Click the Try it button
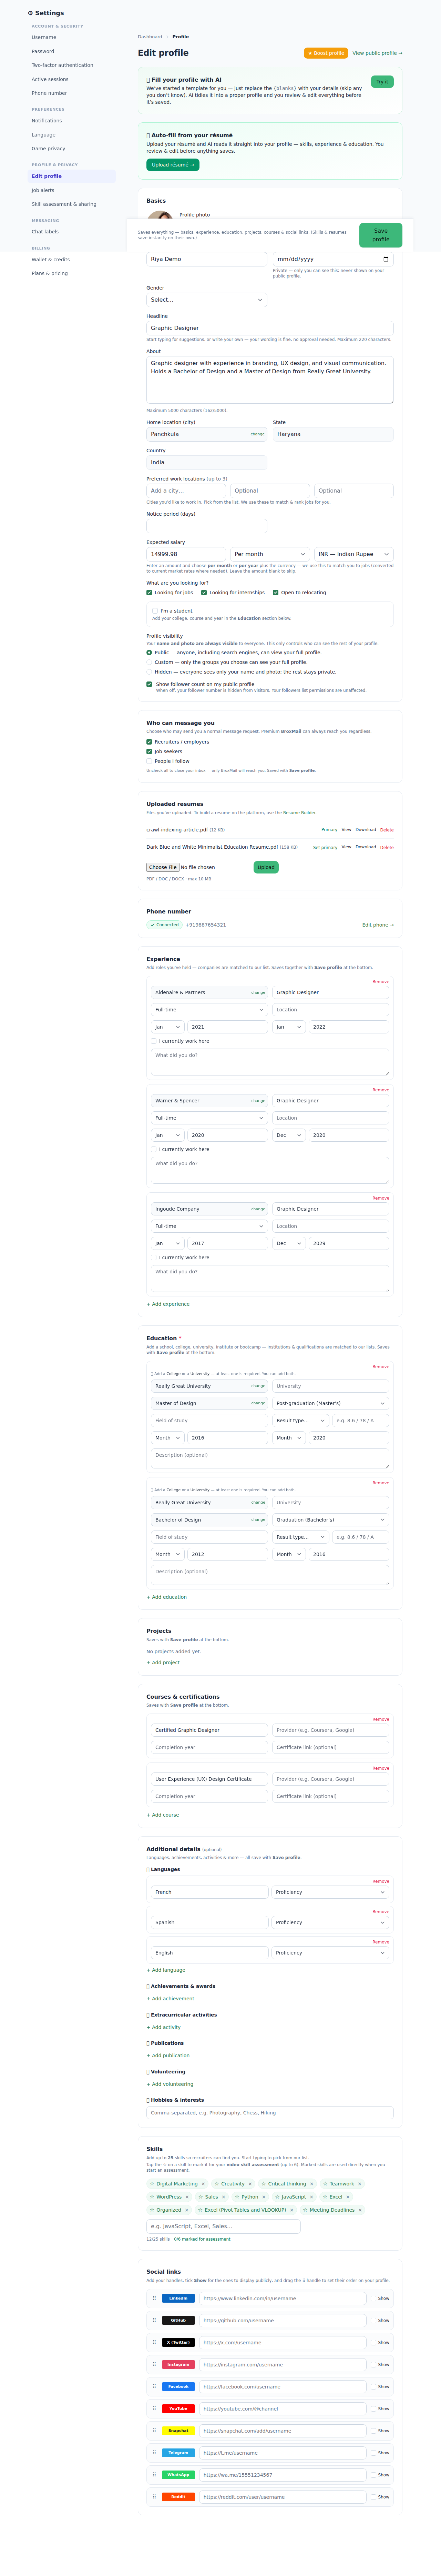Viewport: 441px width, 2576px height. tap(382, 82)
